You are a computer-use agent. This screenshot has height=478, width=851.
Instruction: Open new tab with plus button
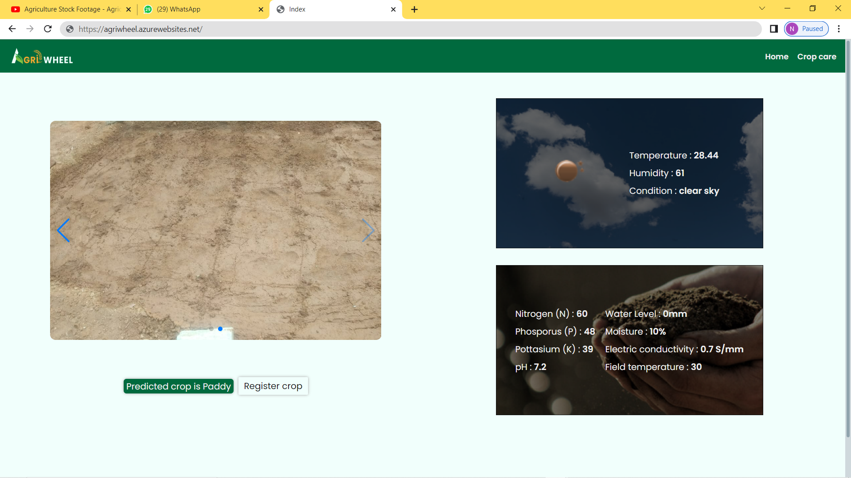[x=414, y=9]
